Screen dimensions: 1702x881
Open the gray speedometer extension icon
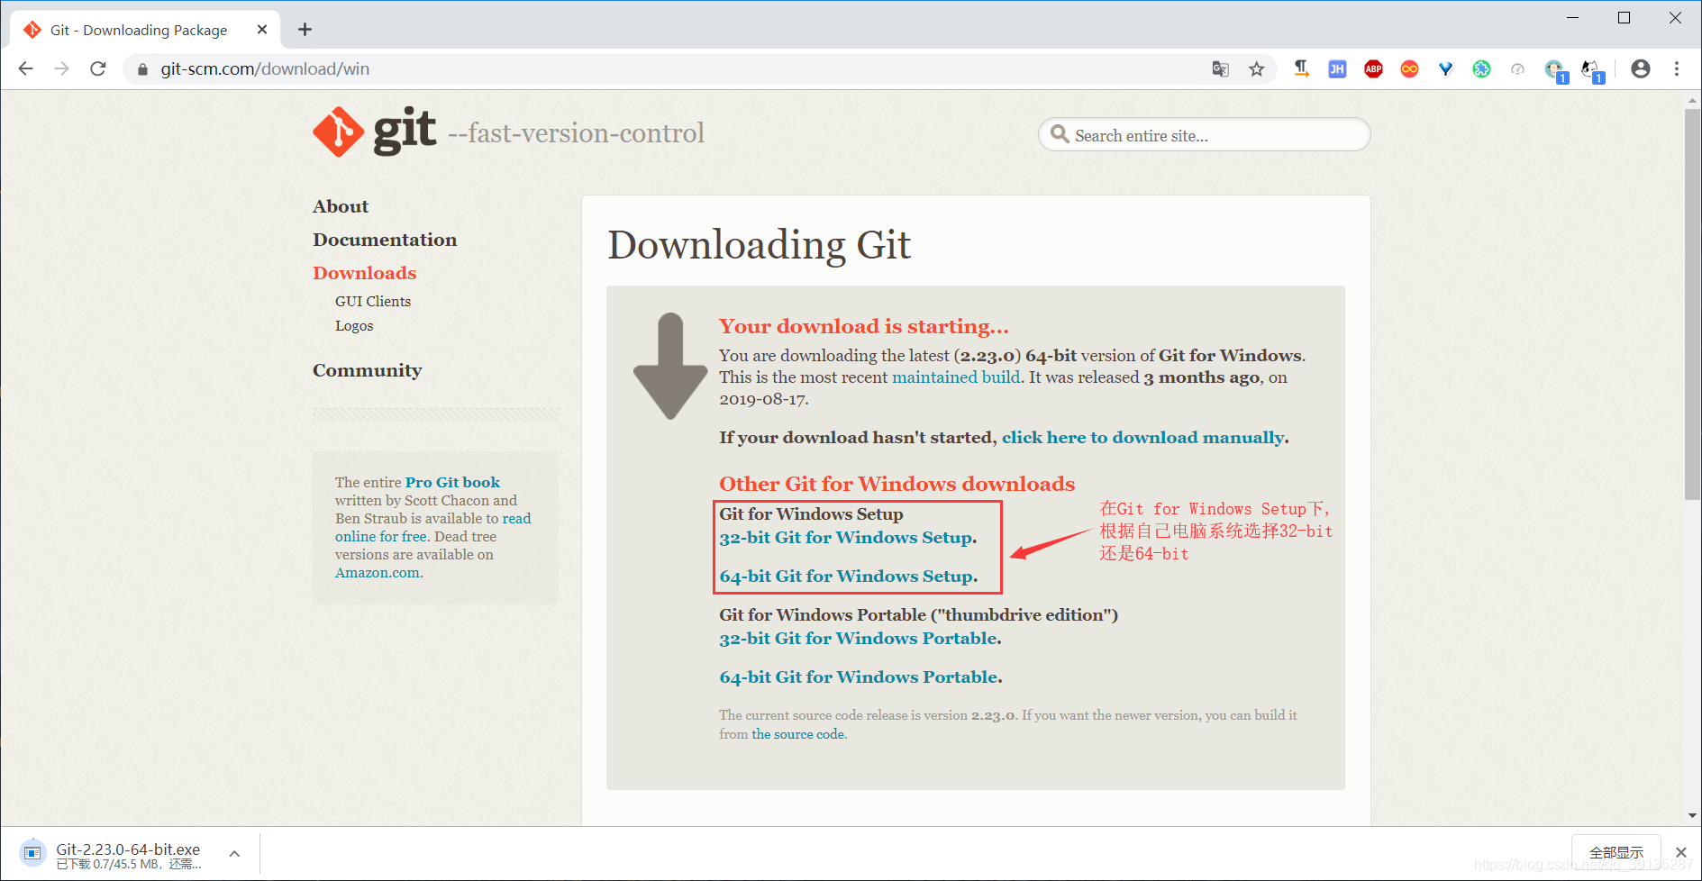click(1517, 68)
